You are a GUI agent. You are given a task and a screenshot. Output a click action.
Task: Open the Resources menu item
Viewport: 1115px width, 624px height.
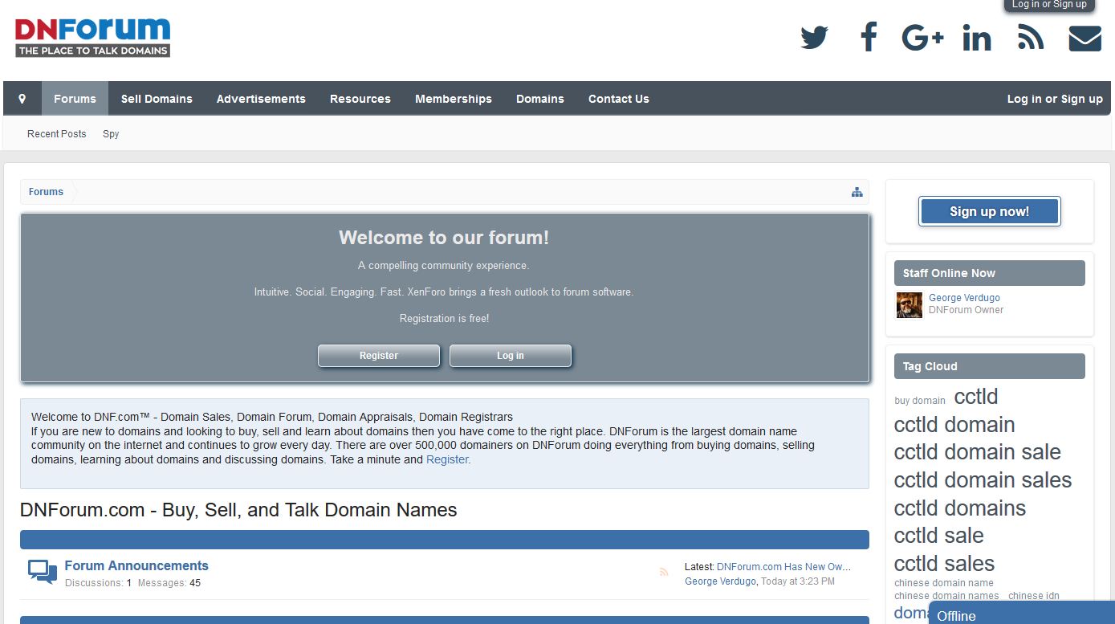360,99
